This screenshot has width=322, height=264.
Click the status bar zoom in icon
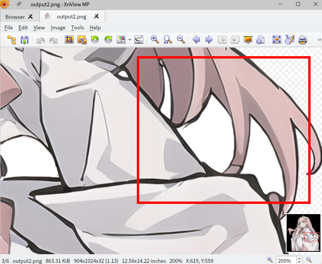point(270,260)
